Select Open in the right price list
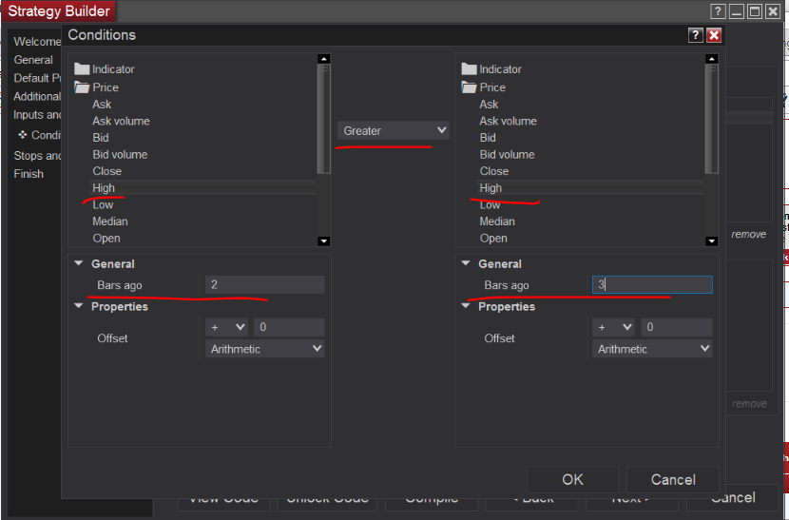The height and width of the screenshot is (520, 789). click(493, 238)
